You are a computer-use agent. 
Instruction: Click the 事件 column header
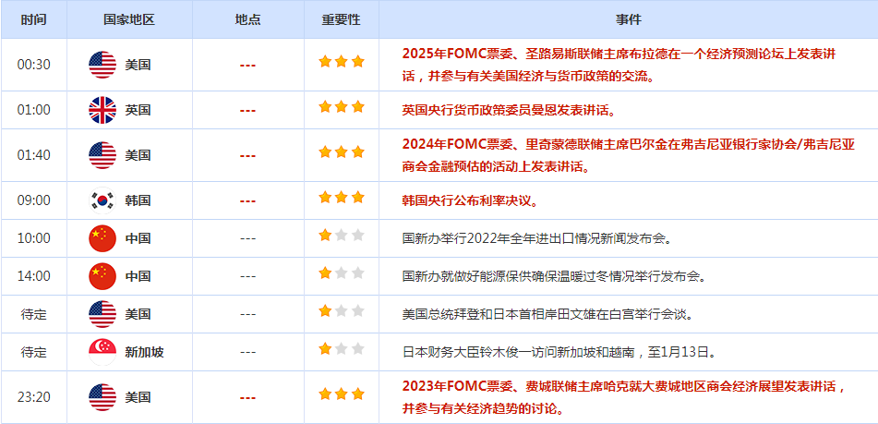click(x=628, y=19)
